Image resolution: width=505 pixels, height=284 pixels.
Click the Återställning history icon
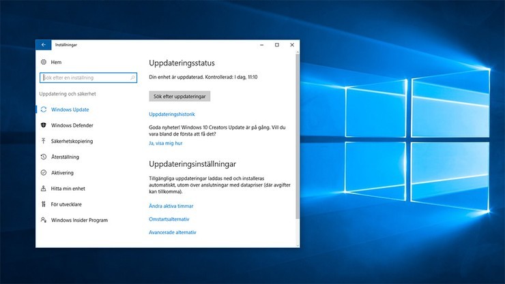(x=44, y=157)
